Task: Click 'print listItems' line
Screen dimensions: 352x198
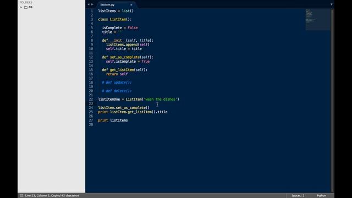Action: pos(113,120)
